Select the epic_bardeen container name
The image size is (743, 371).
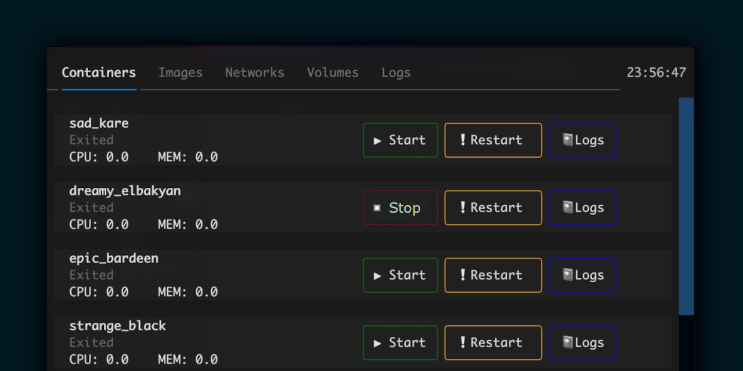coord(114,259)
